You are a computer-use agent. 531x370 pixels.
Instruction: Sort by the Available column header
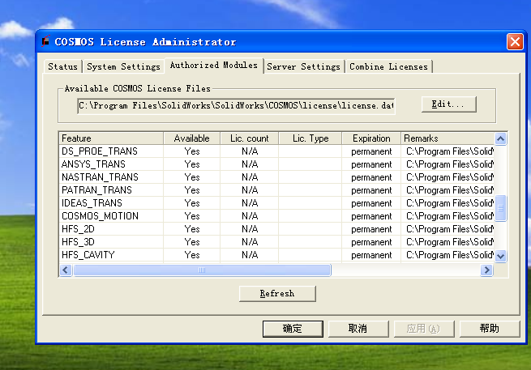pyautogui.click(x=191, y=138)
